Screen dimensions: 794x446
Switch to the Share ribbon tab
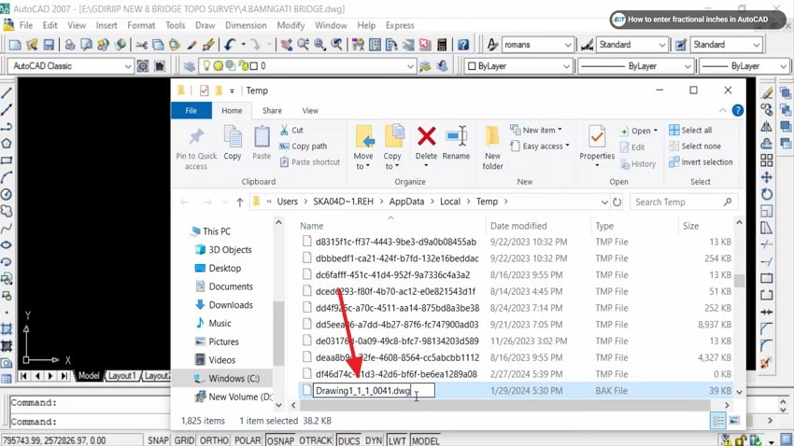(272, 111)
